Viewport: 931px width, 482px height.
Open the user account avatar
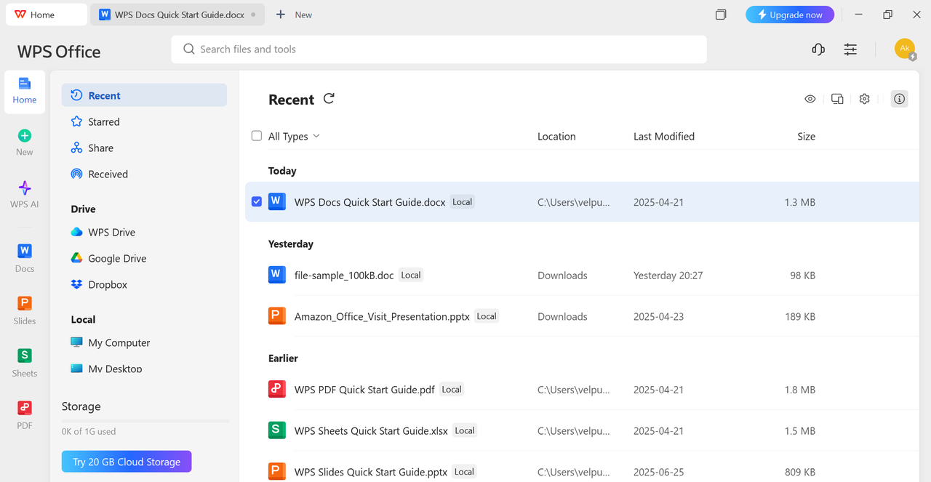point(905,49)
